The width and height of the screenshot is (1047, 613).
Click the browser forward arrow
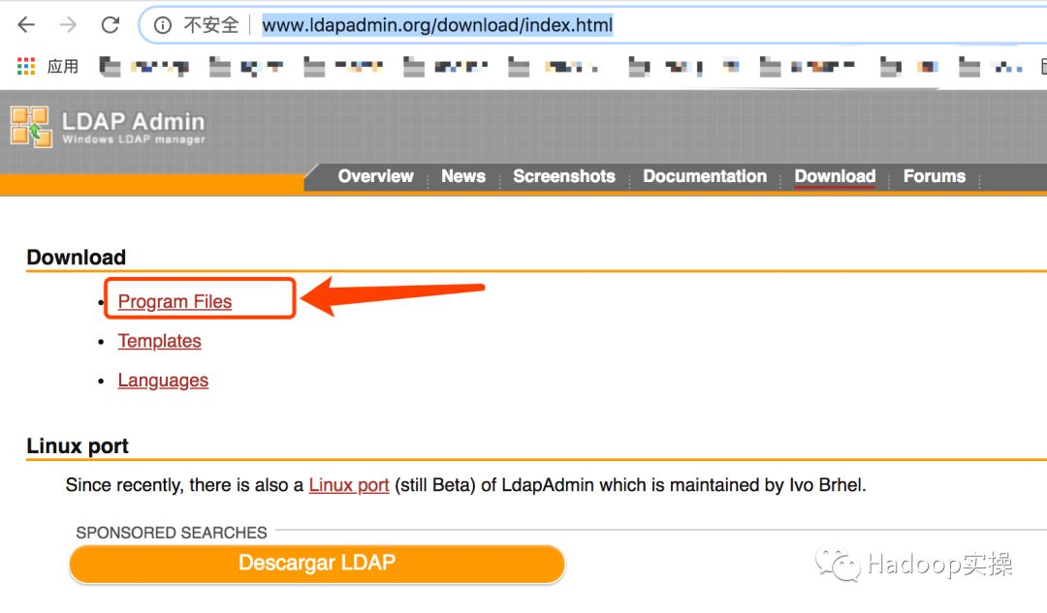click(x=68, y=25)
